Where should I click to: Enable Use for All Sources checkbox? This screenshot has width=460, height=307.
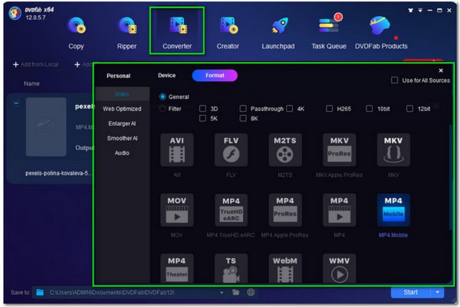click(395, 80)
